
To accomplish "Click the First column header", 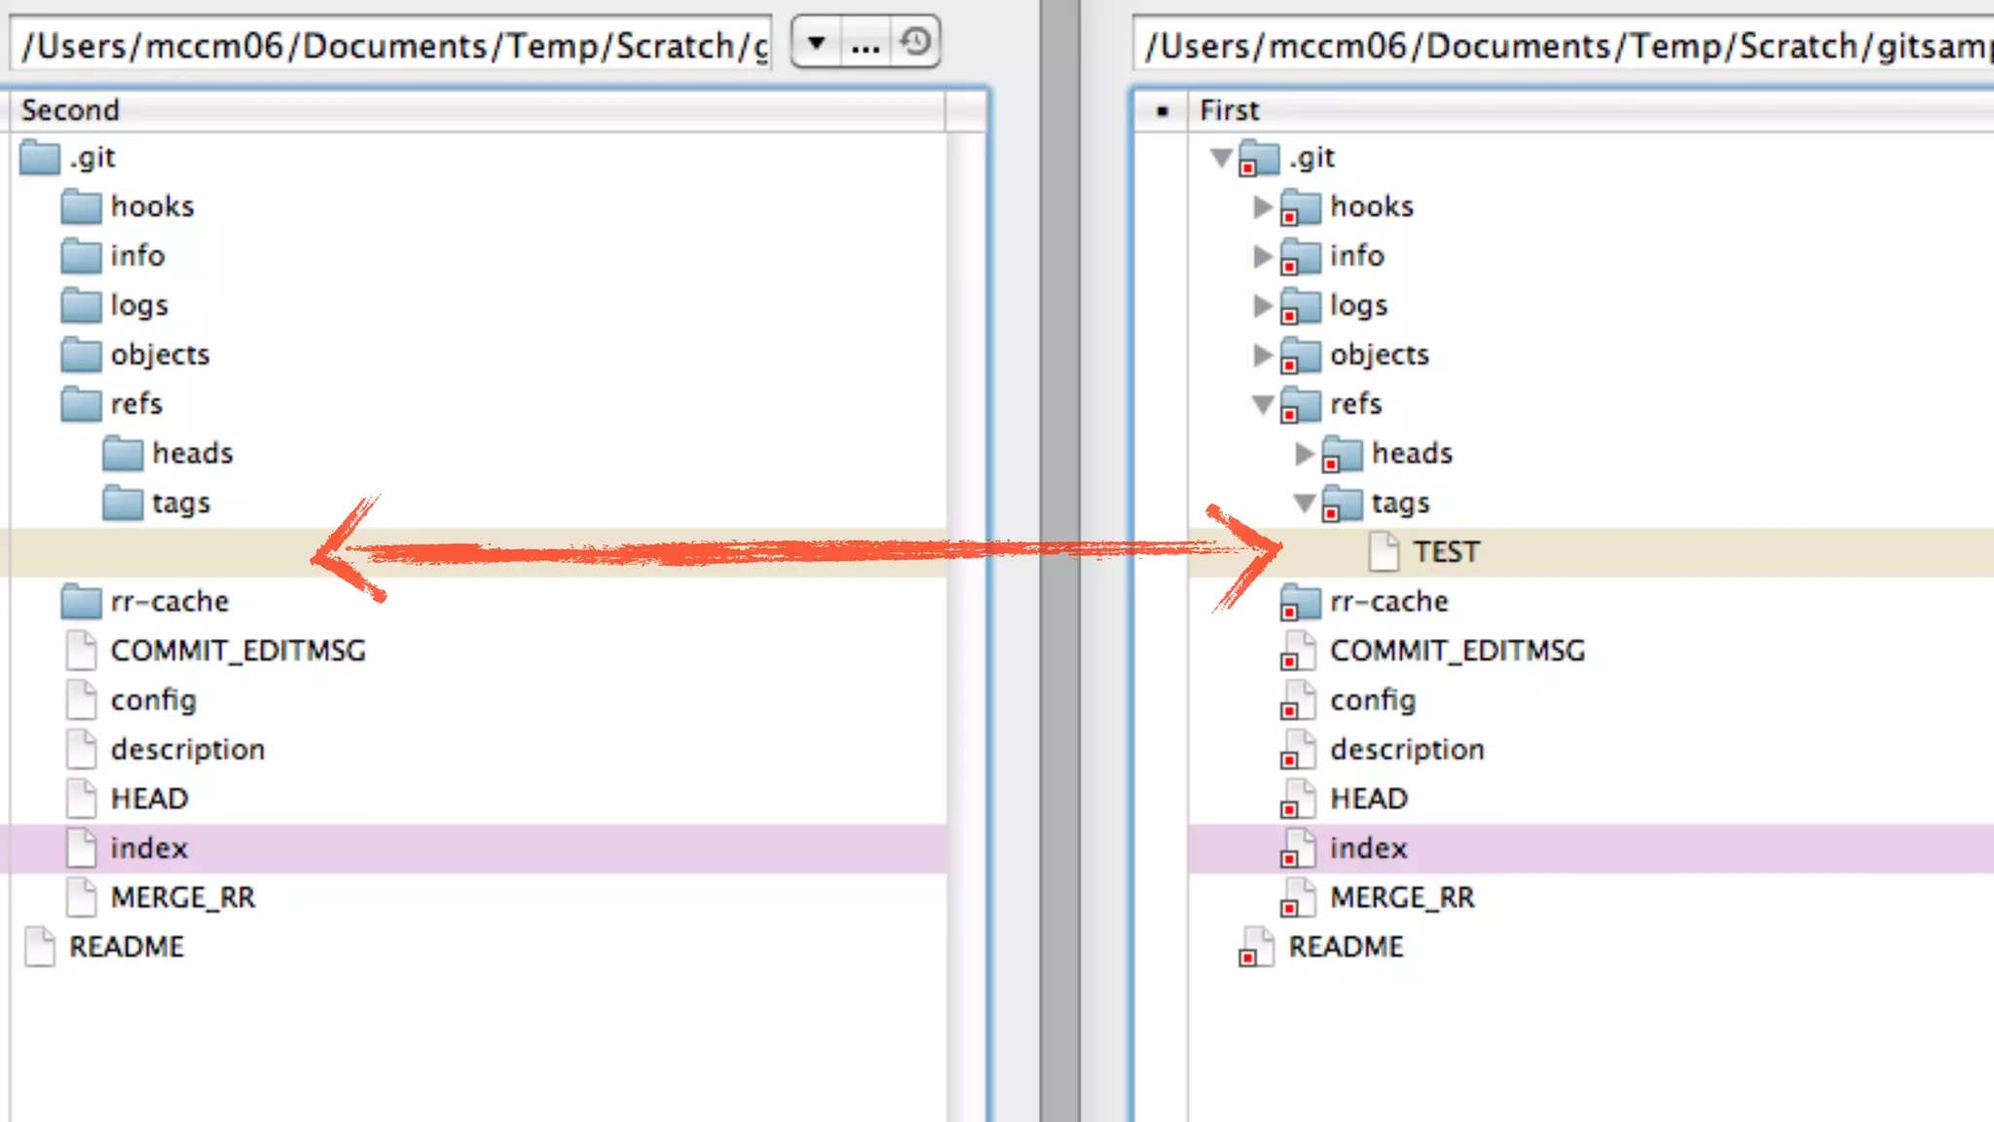I will click(1229, 110).
